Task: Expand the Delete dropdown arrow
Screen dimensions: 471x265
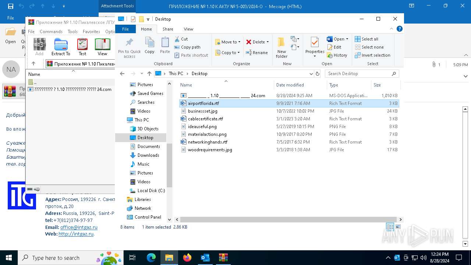Action: coord(268,42)
